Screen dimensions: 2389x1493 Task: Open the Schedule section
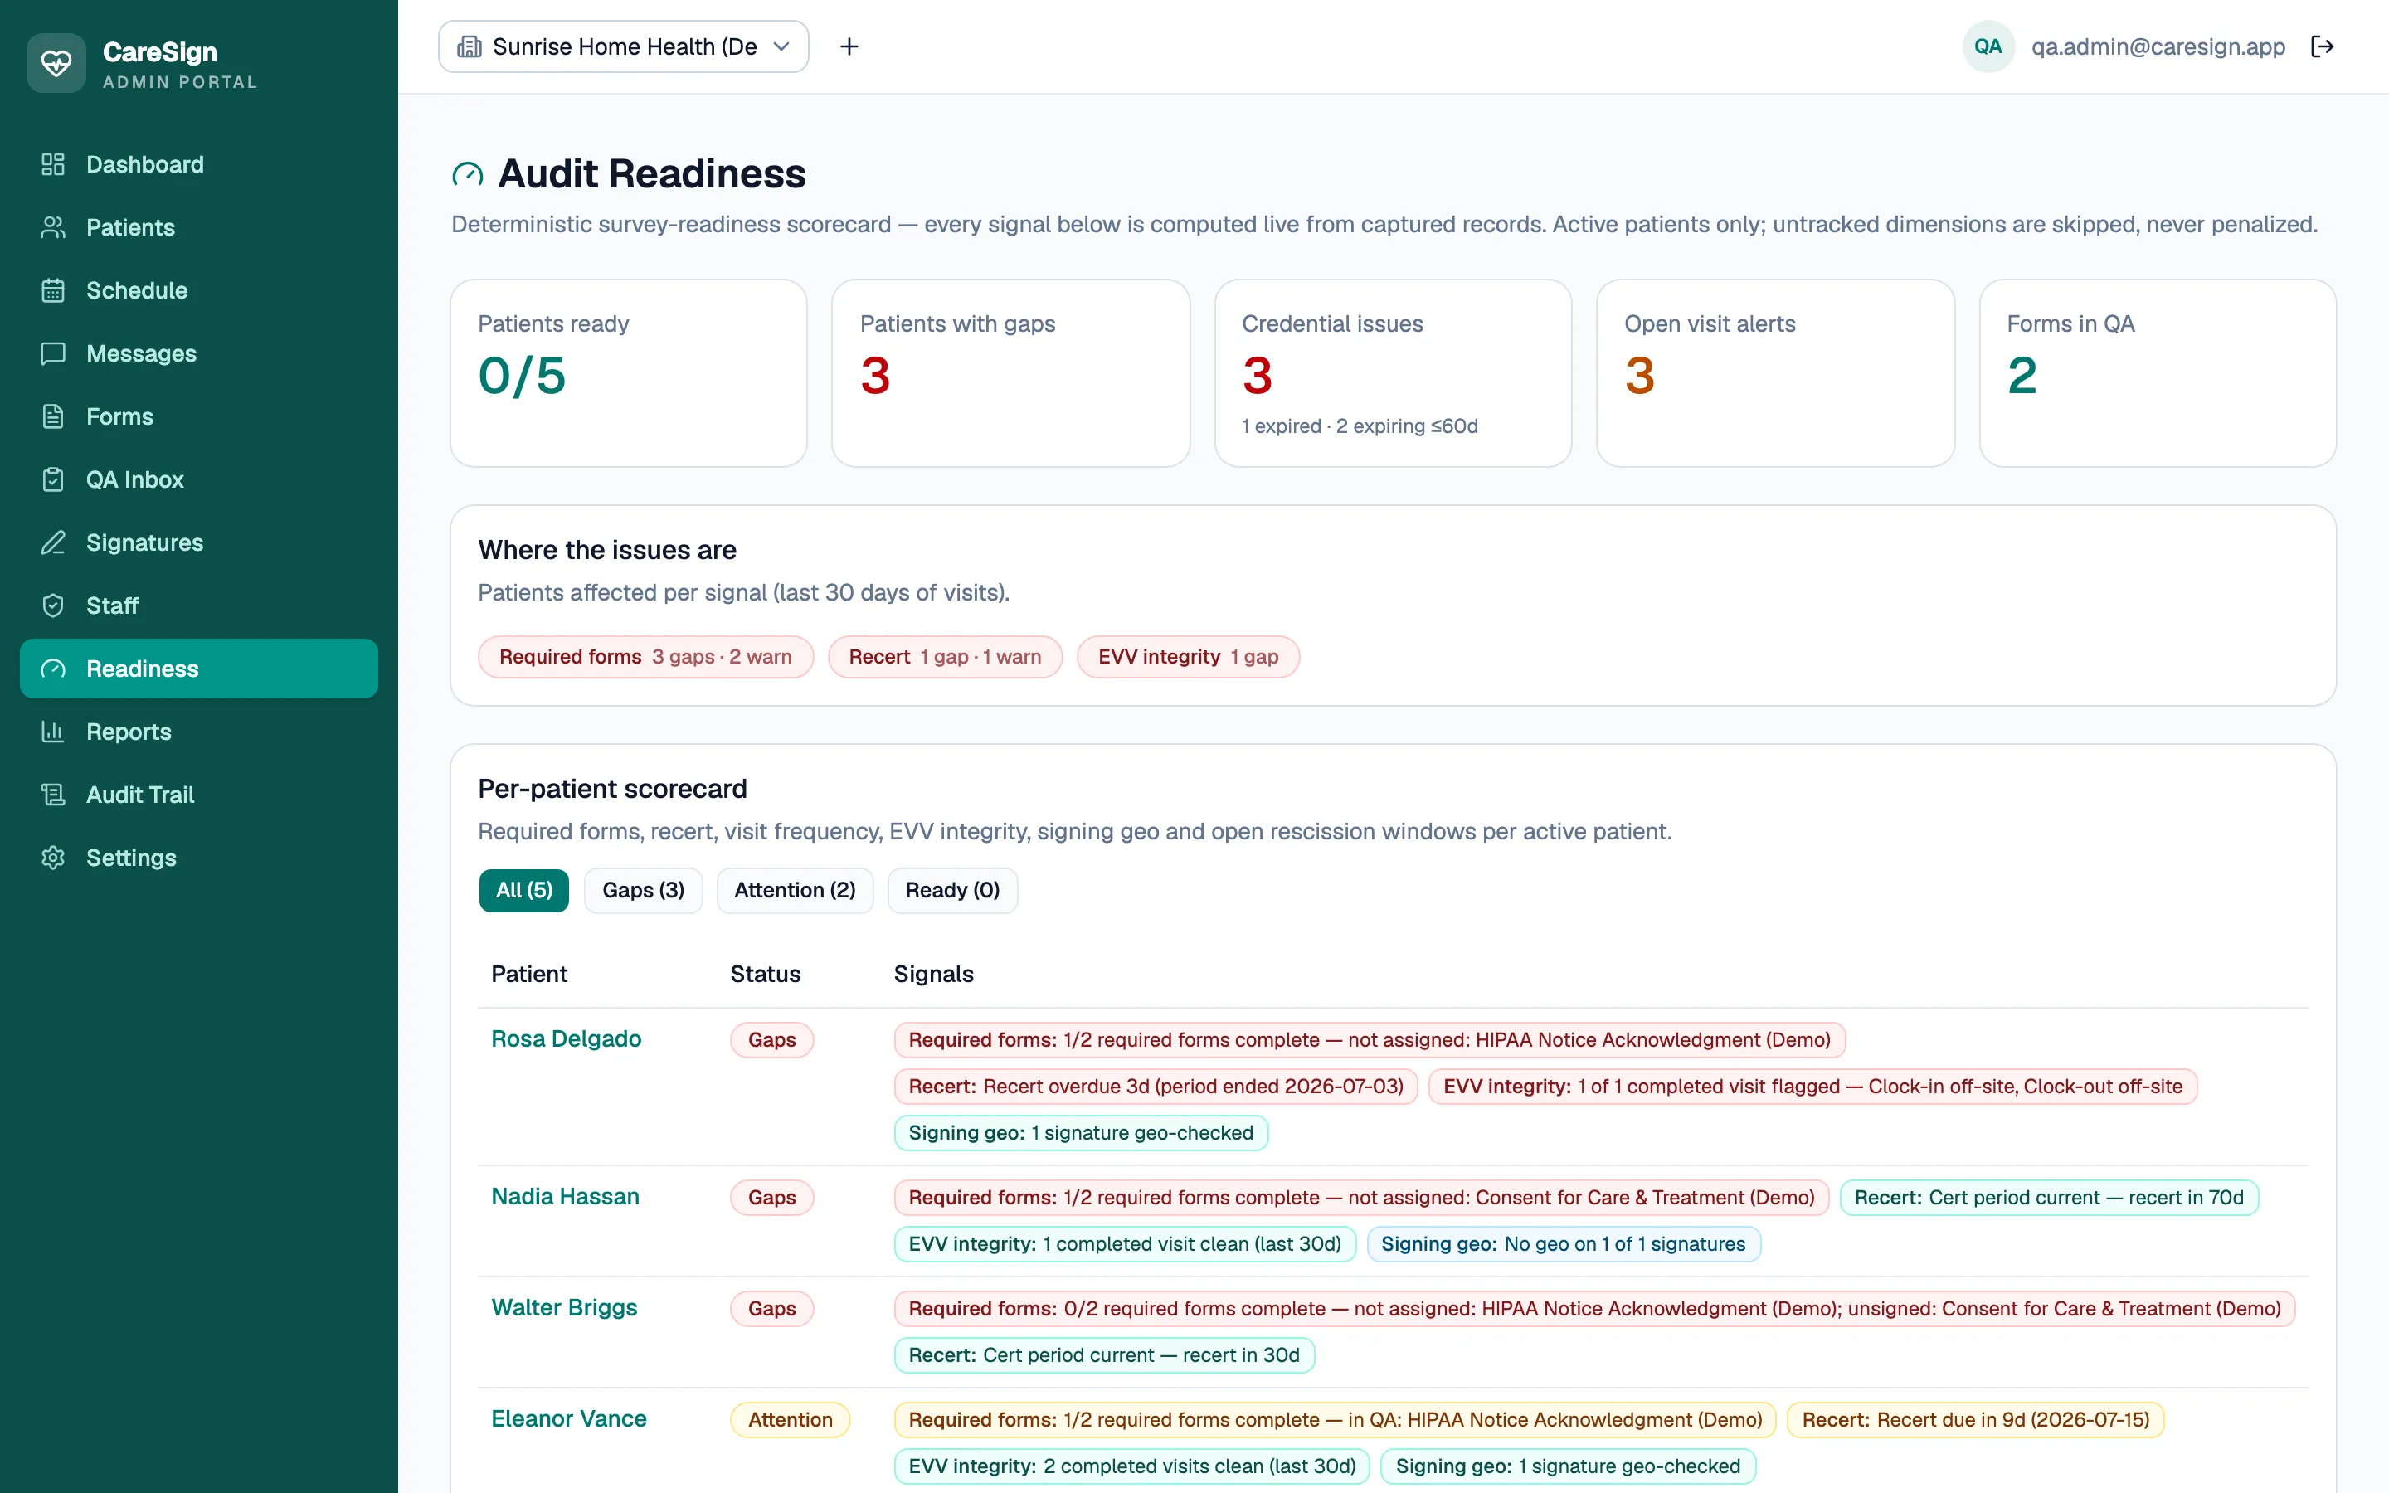point(198,290)
